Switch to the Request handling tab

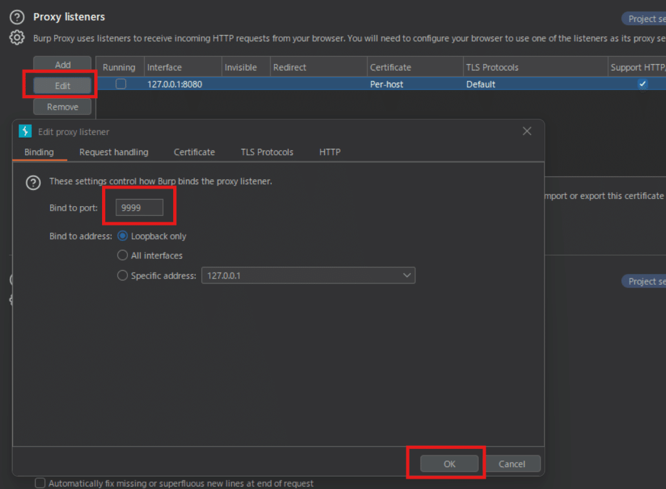click(114, 152)
